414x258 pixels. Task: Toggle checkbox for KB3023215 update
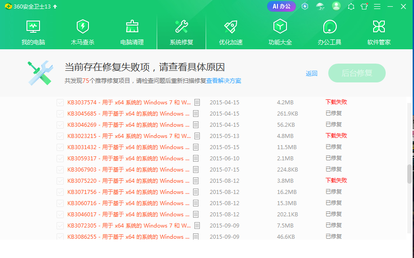click(60, 136)
